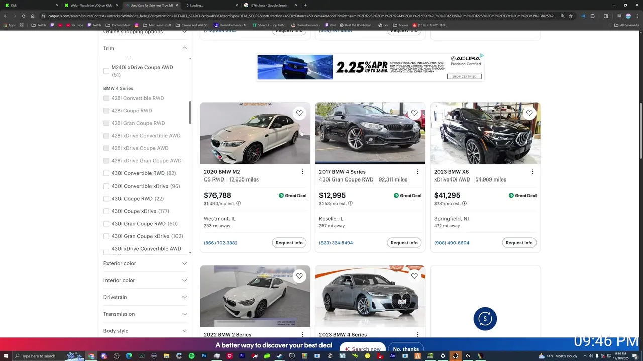This screenshot has height=361, width=643.
Task: Open more options menu for 2020 BMW M2
Action: (302, 172)
